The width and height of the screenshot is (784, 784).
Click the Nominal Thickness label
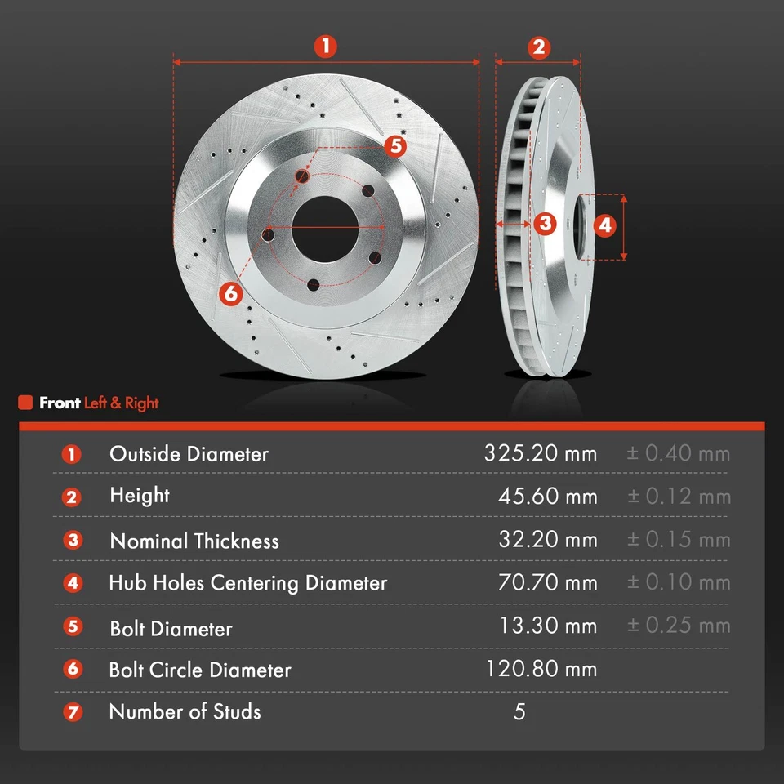click(194, 541)
